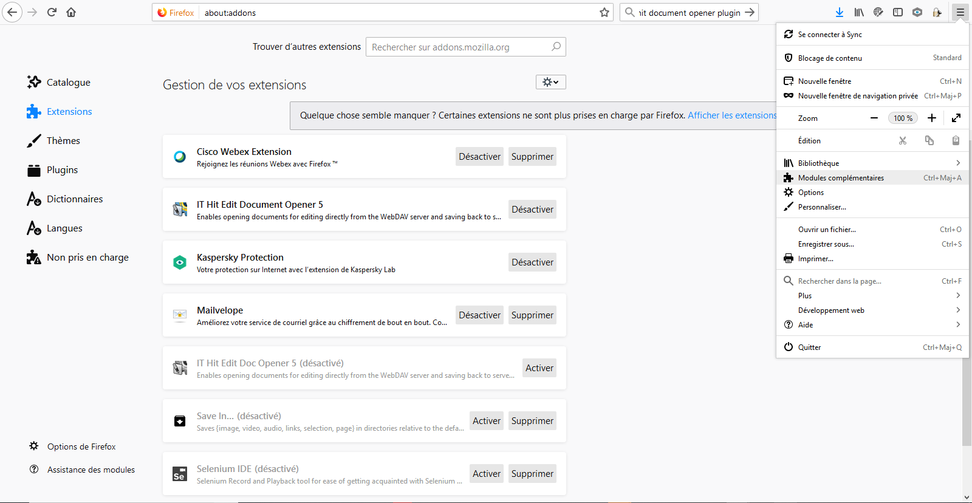The width and height of the screenshot is (972, 503).
Task: Click the Selenium IDE extension icon
Action: coord(180,474)
